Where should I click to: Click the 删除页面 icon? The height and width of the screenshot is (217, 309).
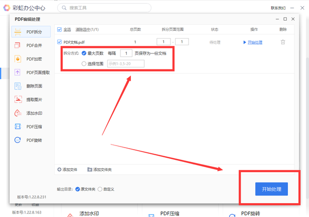coord(18,86)
